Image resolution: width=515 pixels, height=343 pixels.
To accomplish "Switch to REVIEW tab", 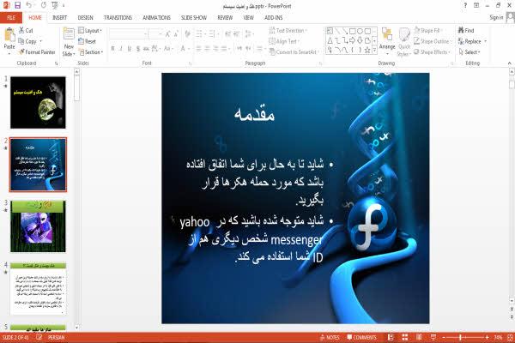I will tap(225, 18).
